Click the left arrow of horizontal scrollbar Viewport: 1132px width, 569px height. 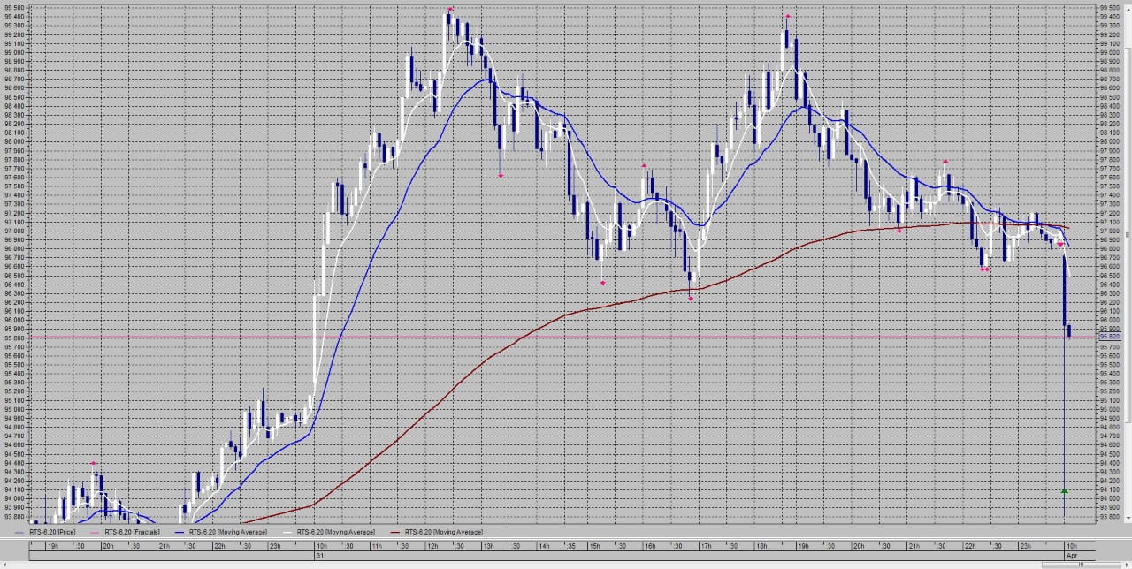point(4,565)
